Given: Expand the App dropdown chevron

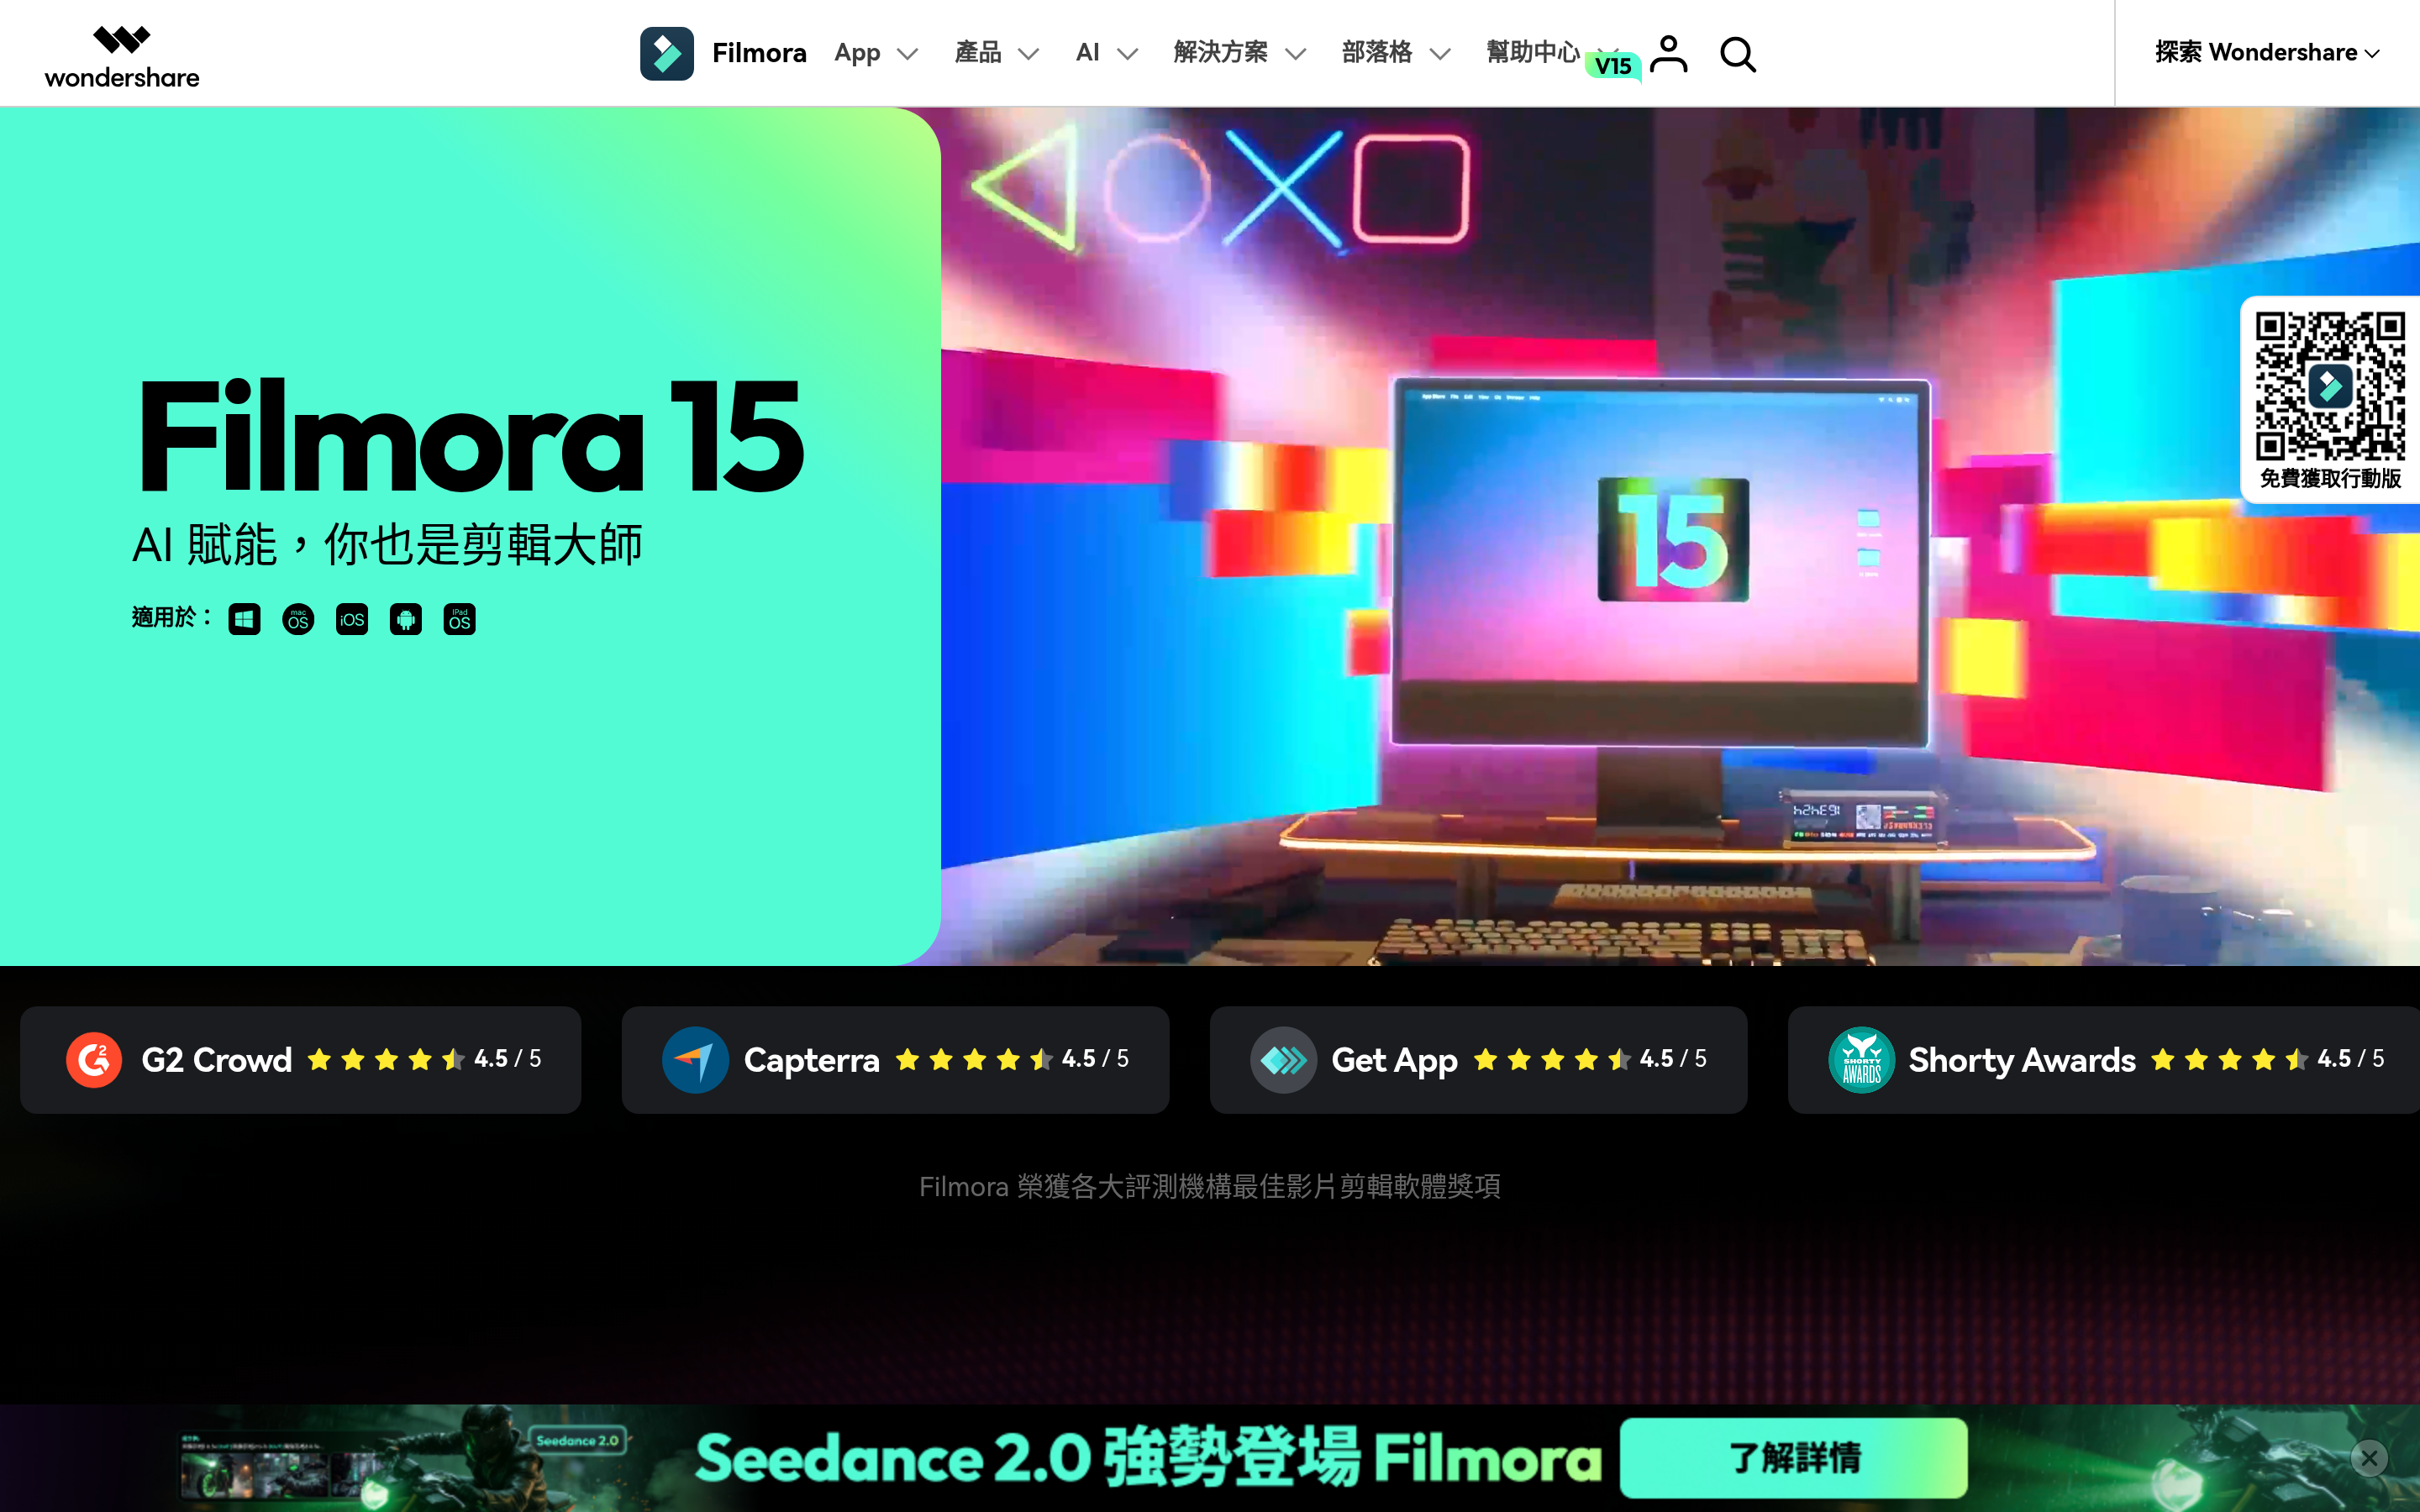Looking at the screenshot, I should click(908, 55).
